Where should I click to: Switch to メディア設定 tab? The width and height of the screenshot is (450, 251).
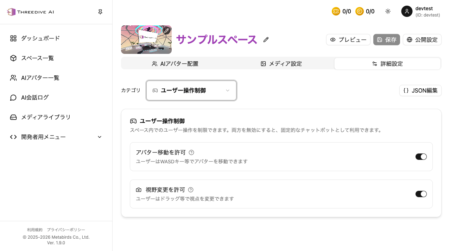[281, 64]
